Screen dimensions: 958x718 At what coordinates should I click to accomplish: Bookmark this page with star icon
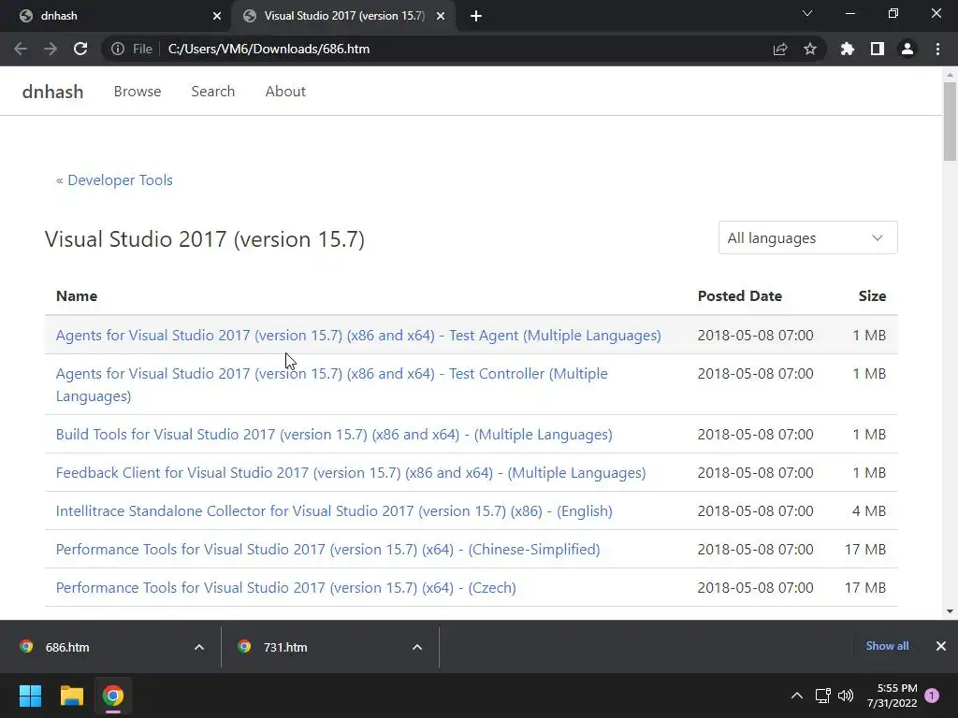tap(810, 49)
